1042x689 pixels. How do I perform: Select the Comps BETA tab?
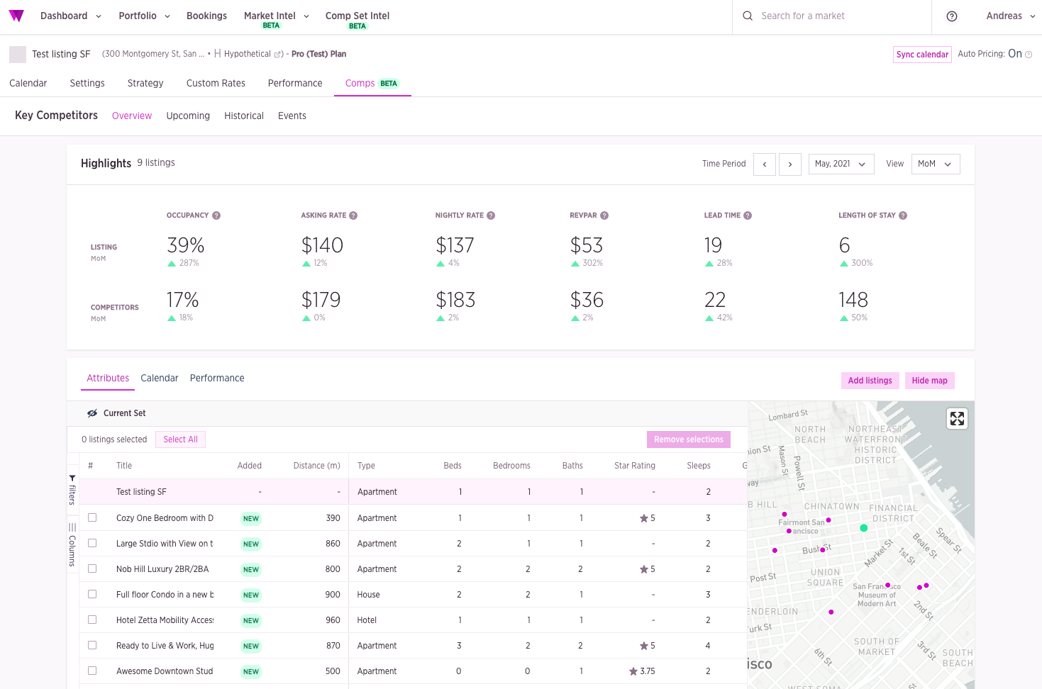[x=372, y=84]
